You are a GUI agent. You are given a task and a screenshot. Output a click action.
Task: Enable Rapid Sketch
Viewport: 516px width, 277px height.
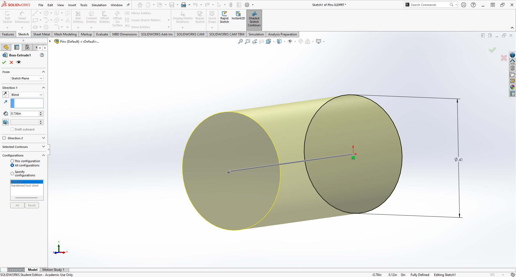(224, 17)
